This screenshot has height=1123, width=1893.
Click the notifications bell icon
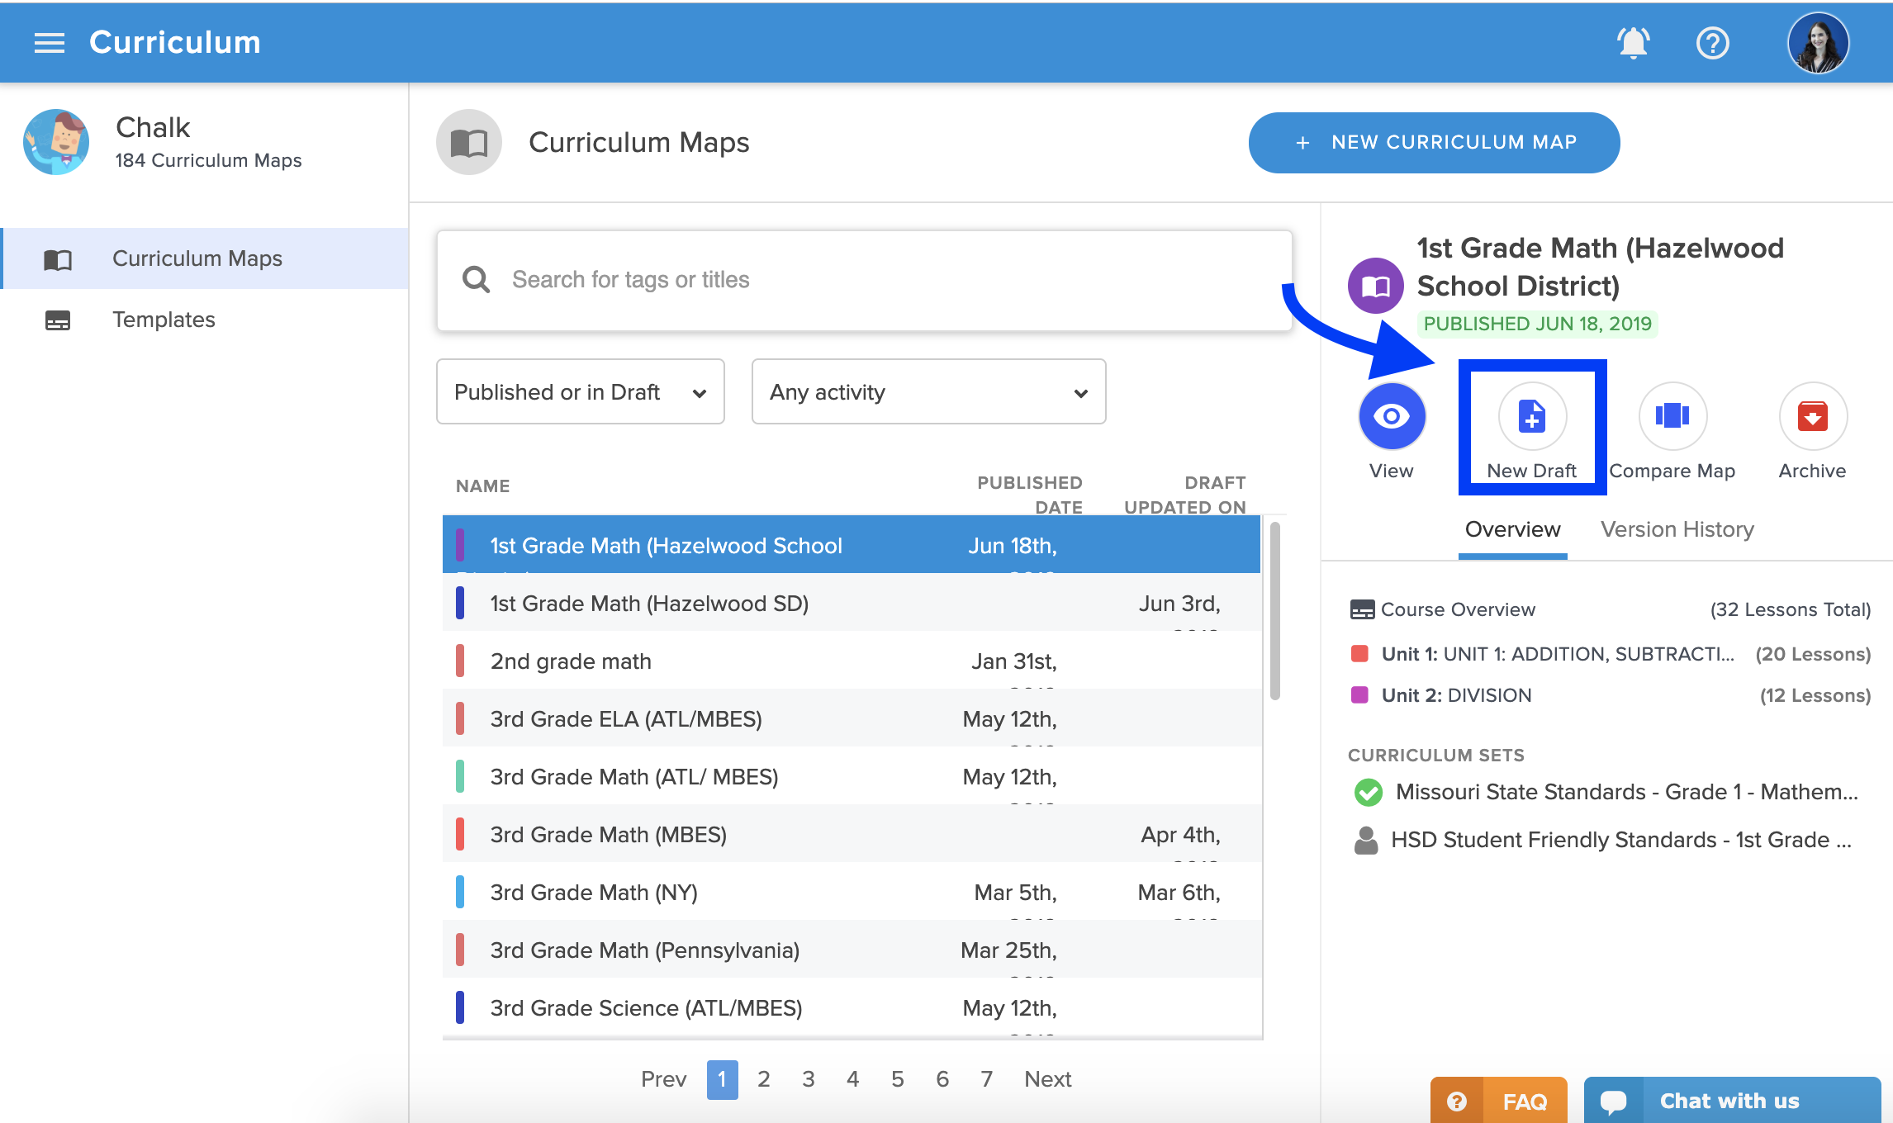(1633, 43)
